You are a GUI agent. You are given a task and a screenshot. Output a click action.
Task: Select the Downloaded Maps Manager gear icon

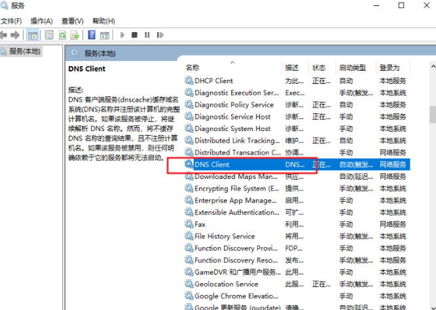(x=189, y=176)
